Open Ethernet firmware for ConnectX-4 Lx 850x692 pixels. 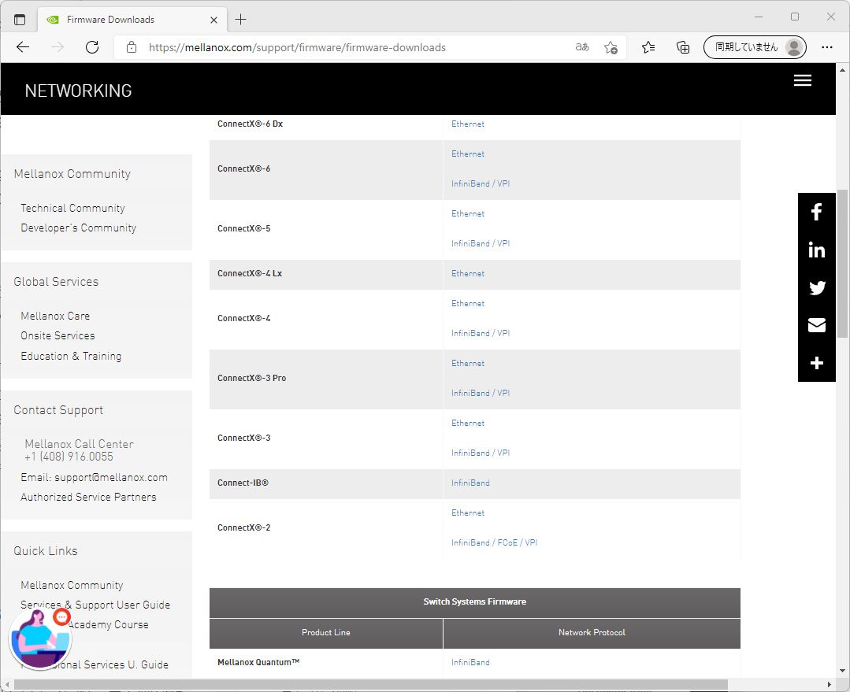click(x=468, y=274)
